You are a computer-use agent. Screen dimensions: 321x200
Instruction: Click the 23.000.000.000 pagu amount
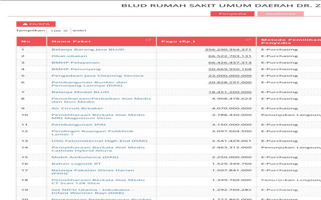click(230, 76)
